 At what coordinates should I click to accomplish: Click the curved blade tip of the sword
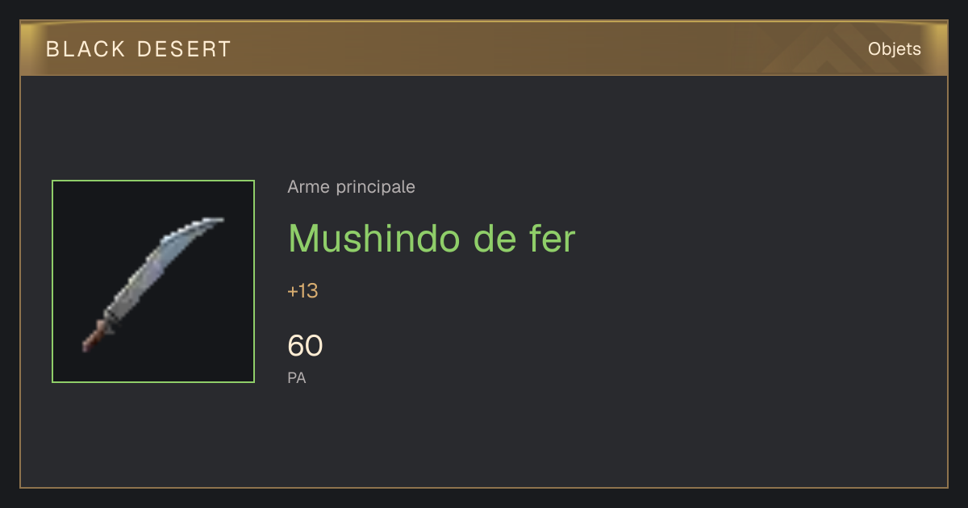pos(208,222)
